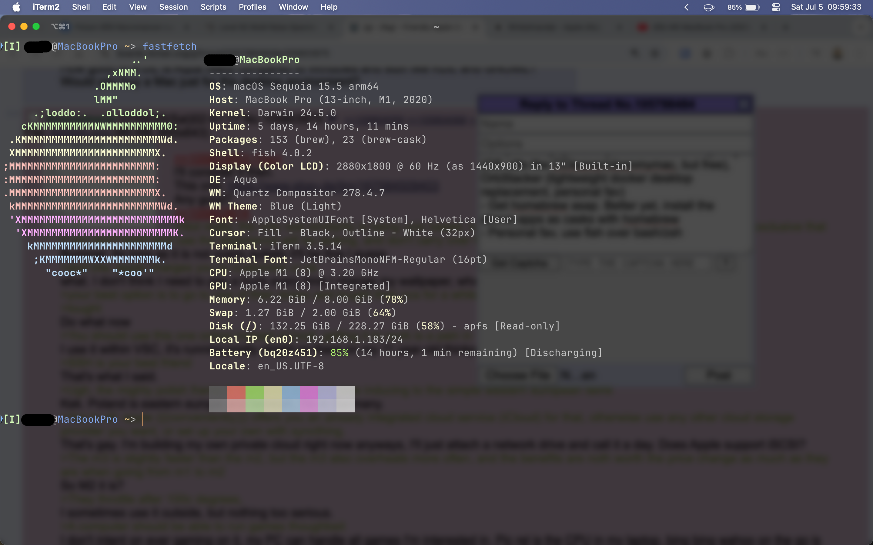This screenshot has width=873, height=545.
Task: Click the Disk (/) 132.25 GiB line
Action: (385, 326)
